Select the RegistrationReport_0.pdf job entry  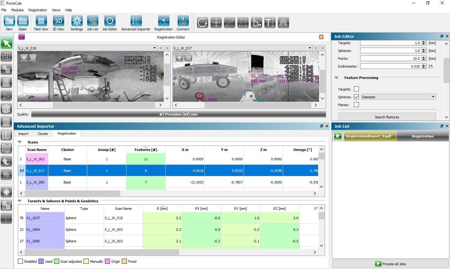pos(370,137)
